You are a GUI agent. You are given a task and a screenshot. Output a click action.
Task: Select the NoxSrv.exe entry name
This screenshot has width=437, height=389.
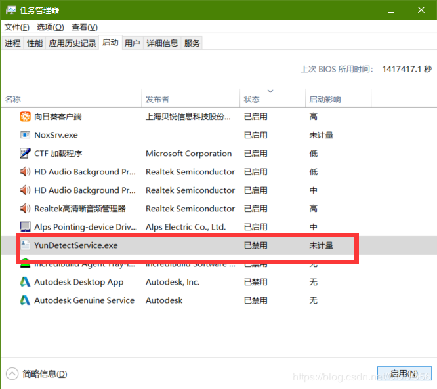point(56,135)
